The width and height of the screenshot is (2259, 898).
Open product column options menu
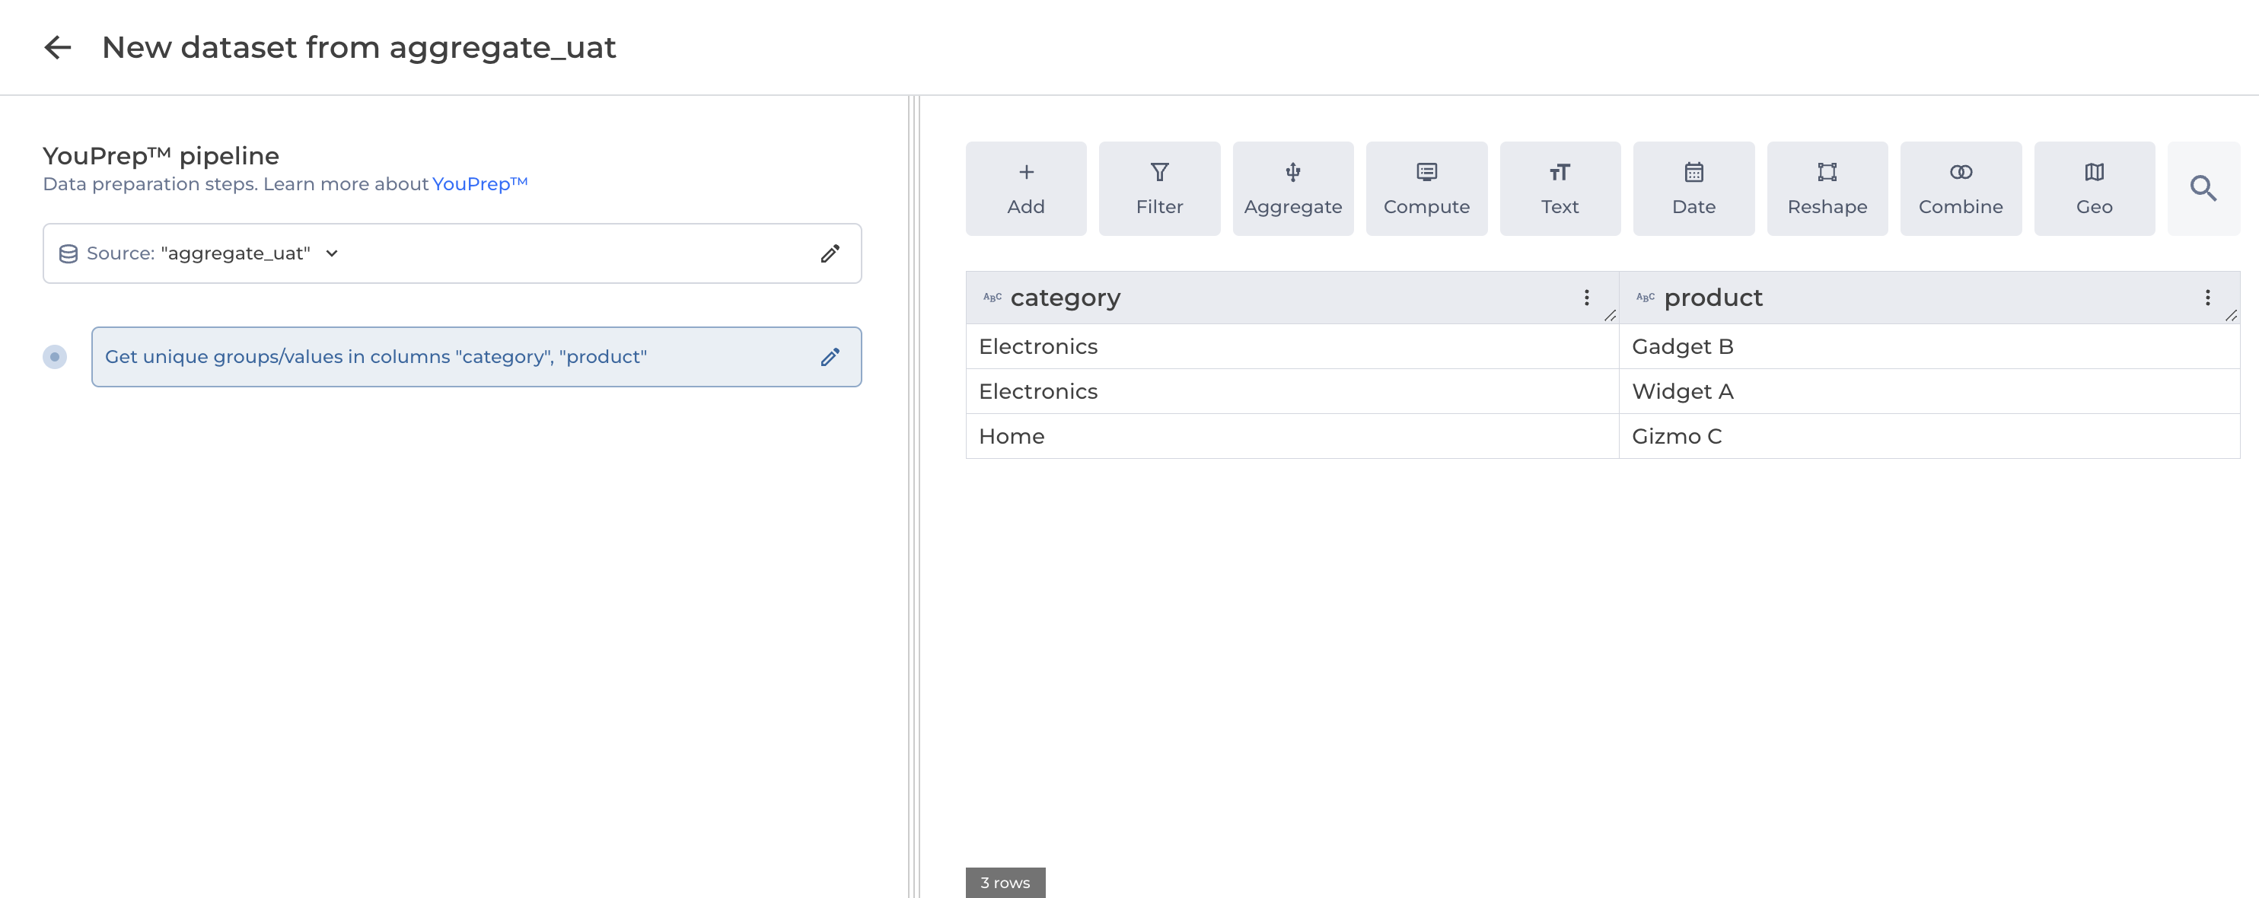[2206, 298]
